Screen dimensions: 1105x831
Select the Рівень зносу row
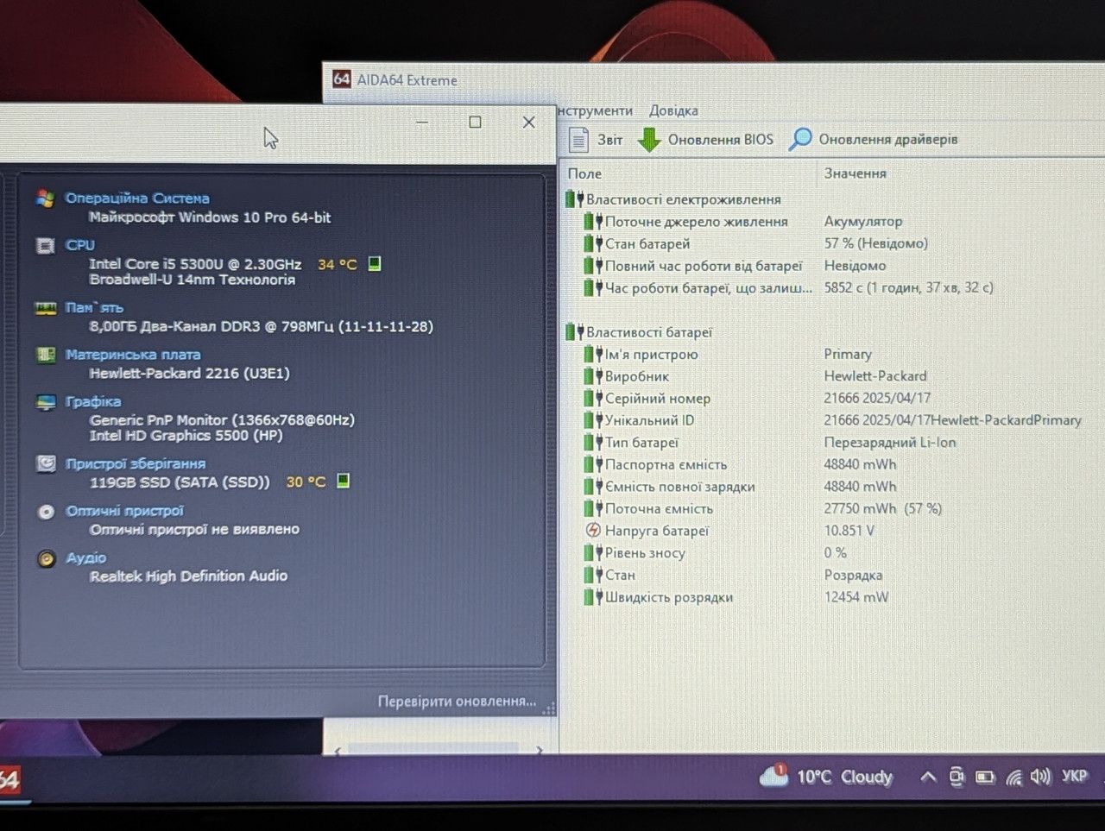tap(829, 553)
